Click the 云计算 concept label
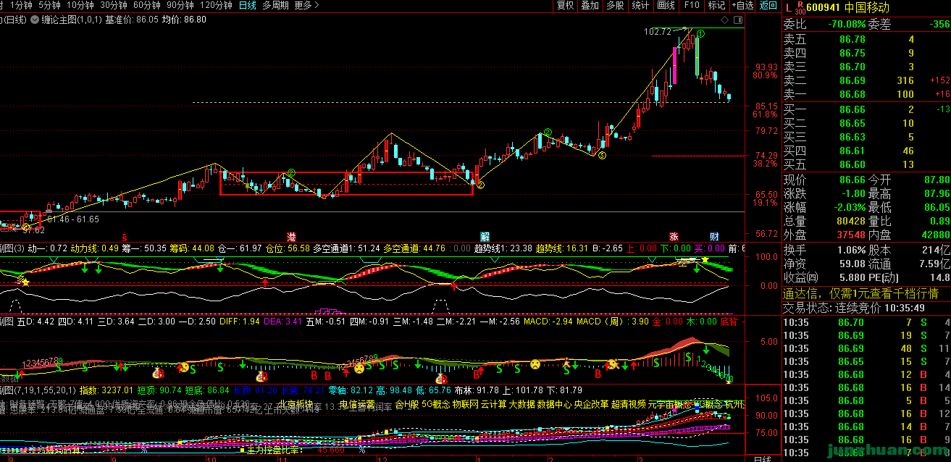The height and width of the screenshot is (462, 951). coord(494,404)
